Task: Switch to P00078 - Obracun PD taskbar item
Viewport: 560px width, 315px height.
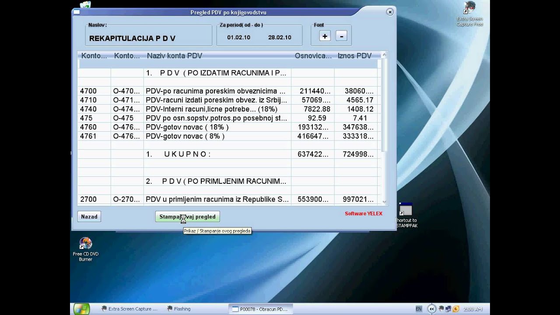Action: [x=260, y=309]
